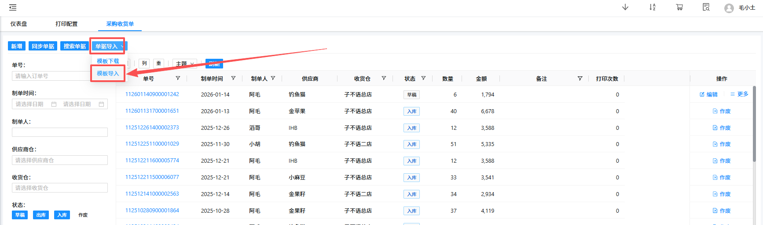Click the download arrow icon in header
763x225 pixels.
tap(625, 7)
